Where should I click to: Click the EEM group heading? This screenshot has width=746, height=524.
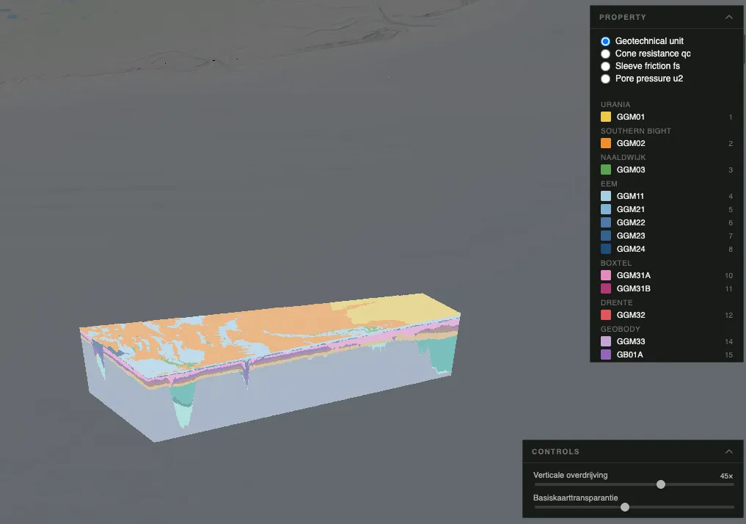(609, 183)
